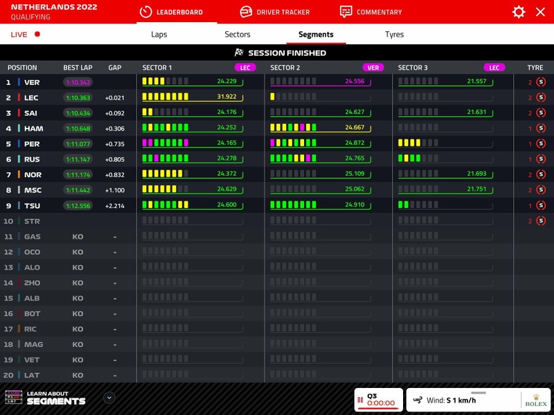
Task: Click the Netherlands 2022 Qualifying title
Action: (x=54, y=12)
